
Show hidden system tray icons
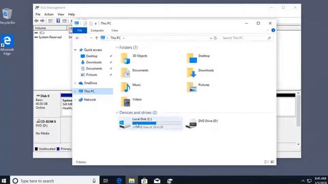303,180
